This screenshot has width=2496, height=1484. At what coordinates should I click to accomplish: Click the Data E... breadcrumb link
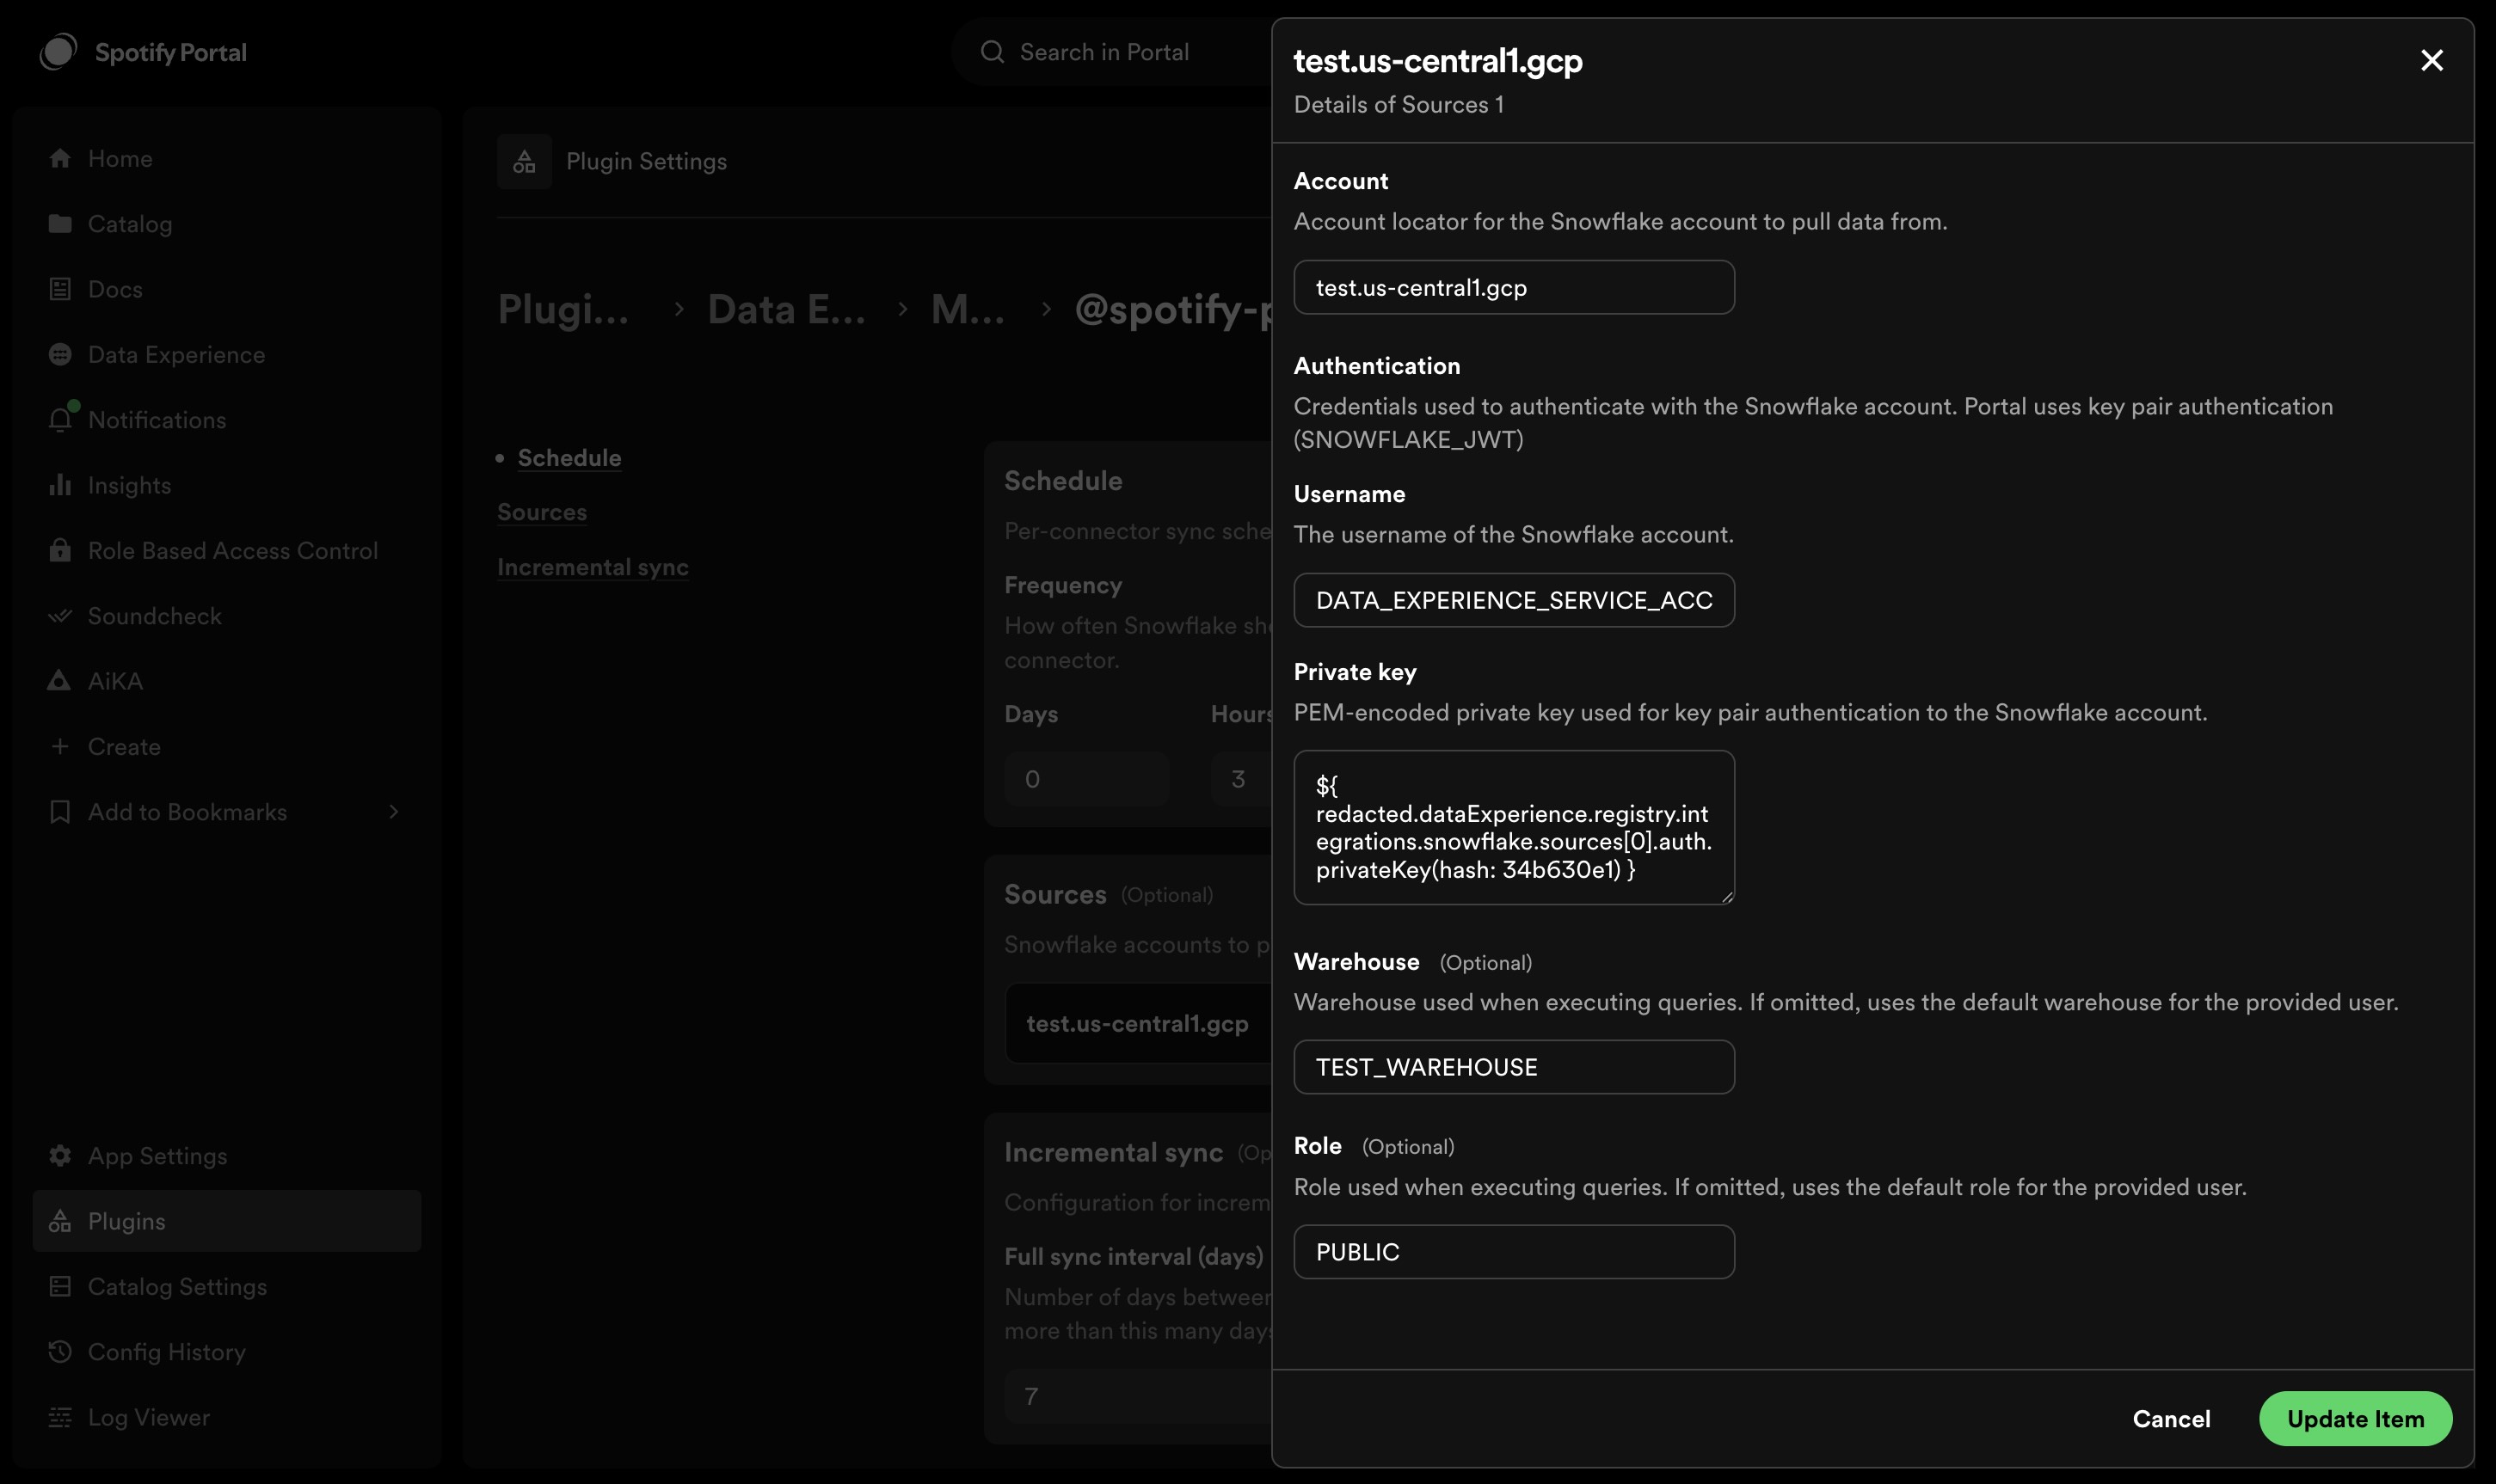click(x=786, y=309)
